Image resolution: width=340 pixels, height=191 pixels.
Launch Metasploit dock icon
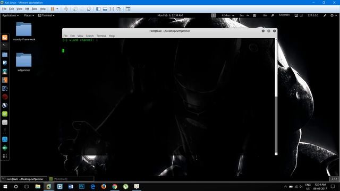coord(5,63)
